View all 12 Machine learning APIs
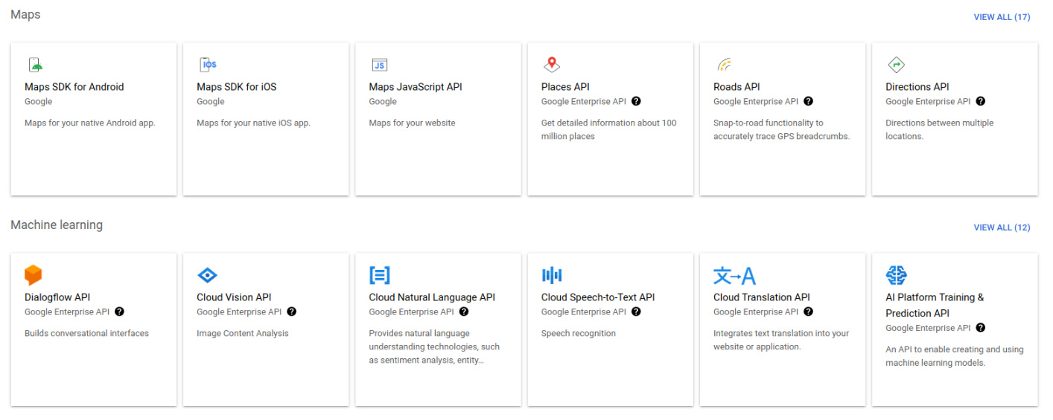The width and height of the screenshot is (1053, 420). click(x=1002, y=227)
